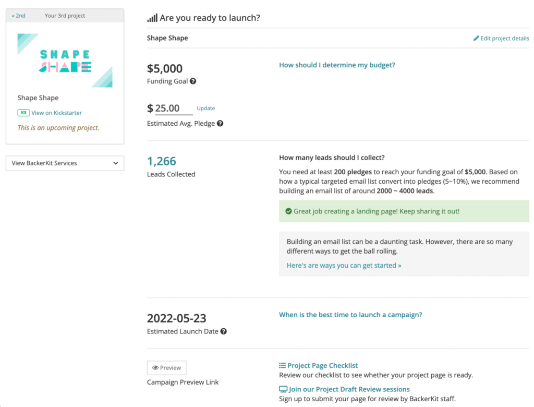Click the pencil icon beside Edit project details
This screenshot has width=534, height=407.
(476, 38)
